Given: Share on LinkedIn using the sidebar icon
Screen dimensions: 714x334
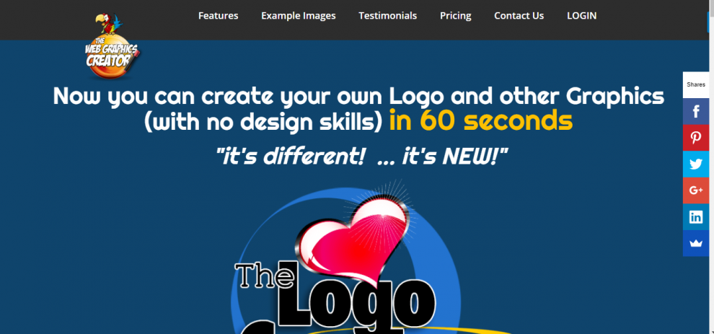Looking at the screenshot, I should click(696, 217).
